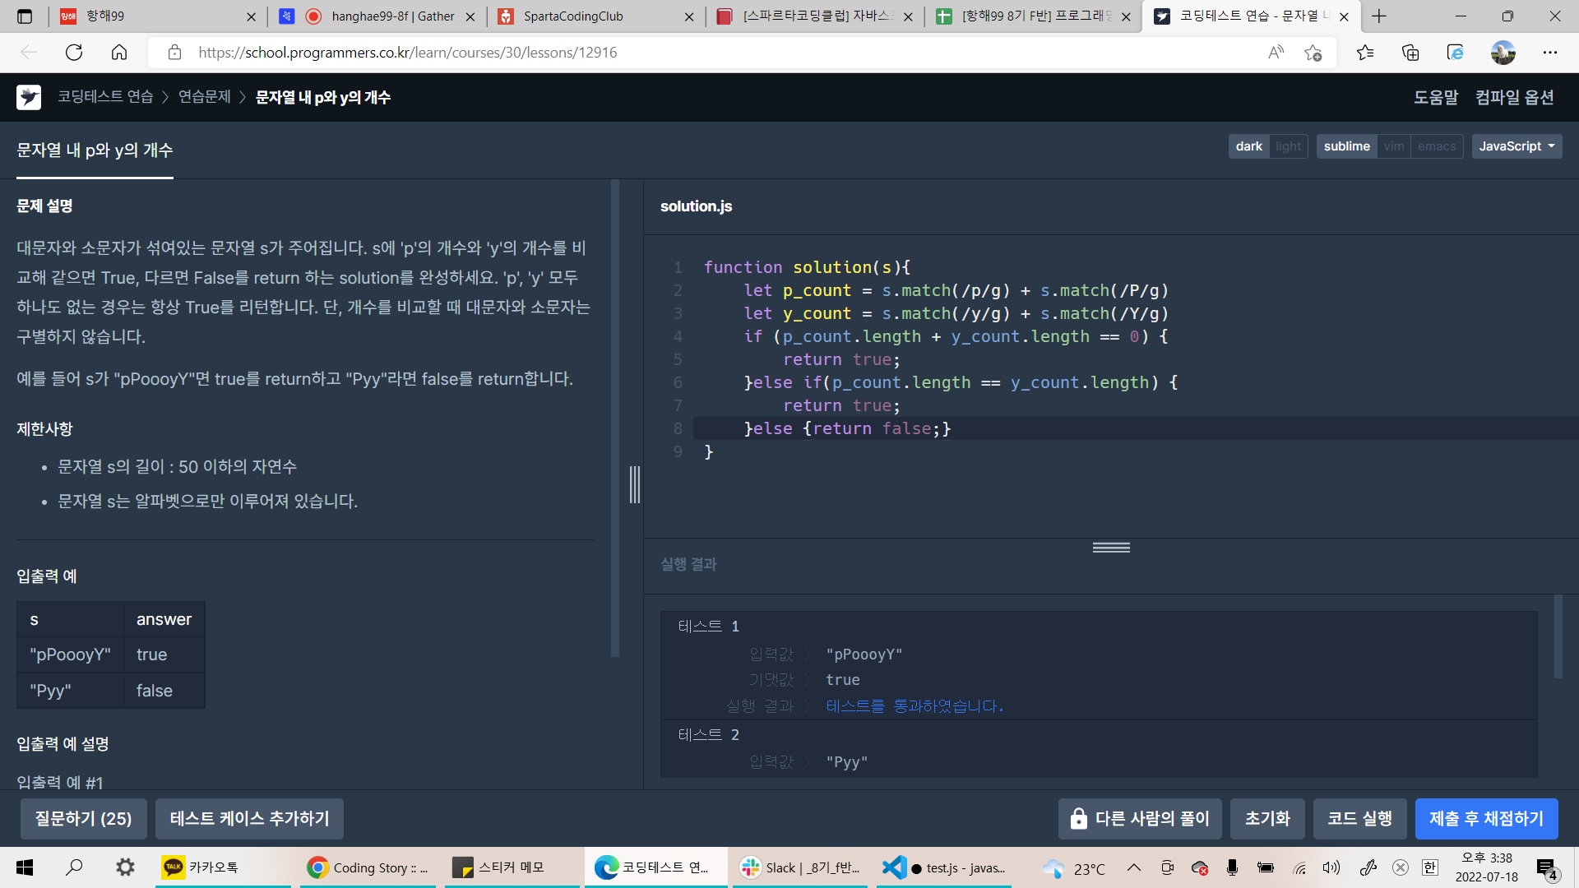
Task: Refresh the browser page
Action: (74, 53)
